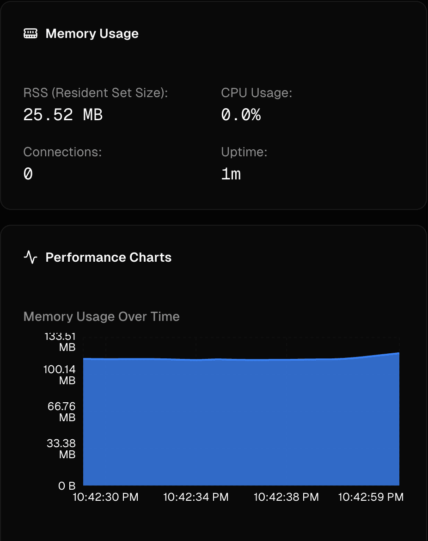Click the Performance Charts card header
This screenshot has width=428, height=541.
[109, 258]
